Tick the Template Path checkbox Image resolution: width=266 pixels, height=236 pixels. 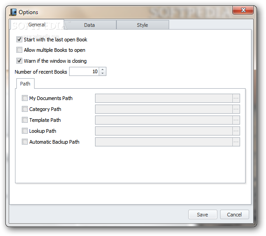point(25,120)
